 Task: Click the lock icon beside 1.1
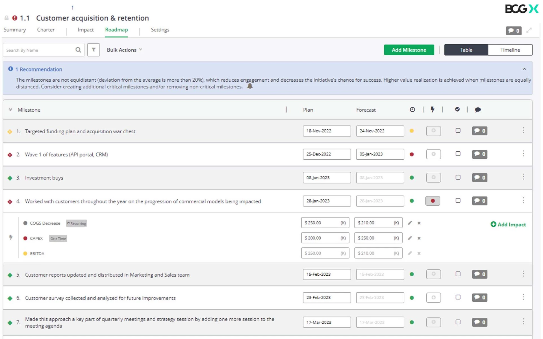click(6, 18)
